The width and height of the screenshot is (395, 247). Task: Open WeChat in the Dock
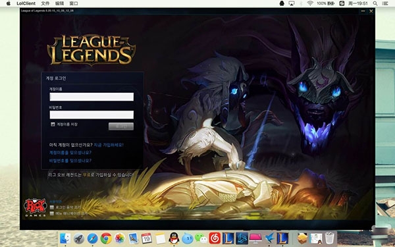[x=201, y=238]
